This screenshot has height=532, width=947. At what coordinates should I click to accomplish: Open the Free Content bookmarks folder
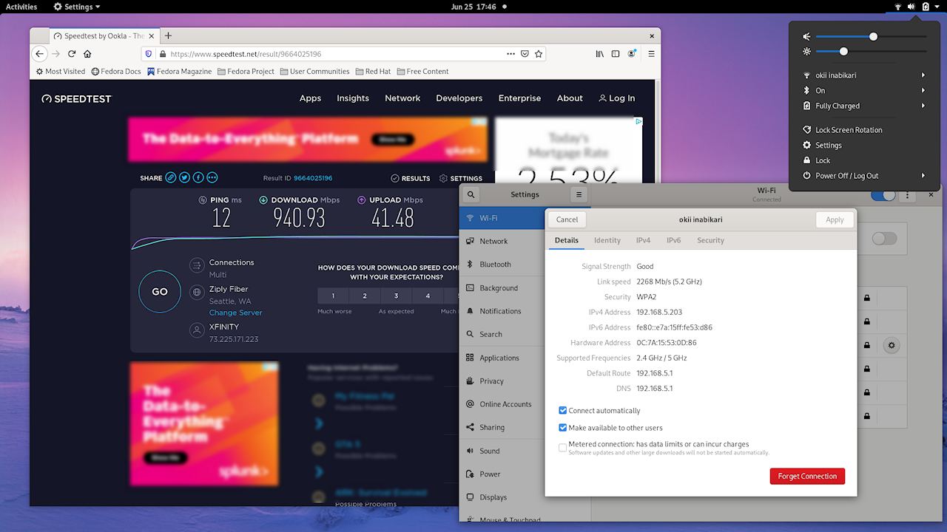[x=422, y=72]
